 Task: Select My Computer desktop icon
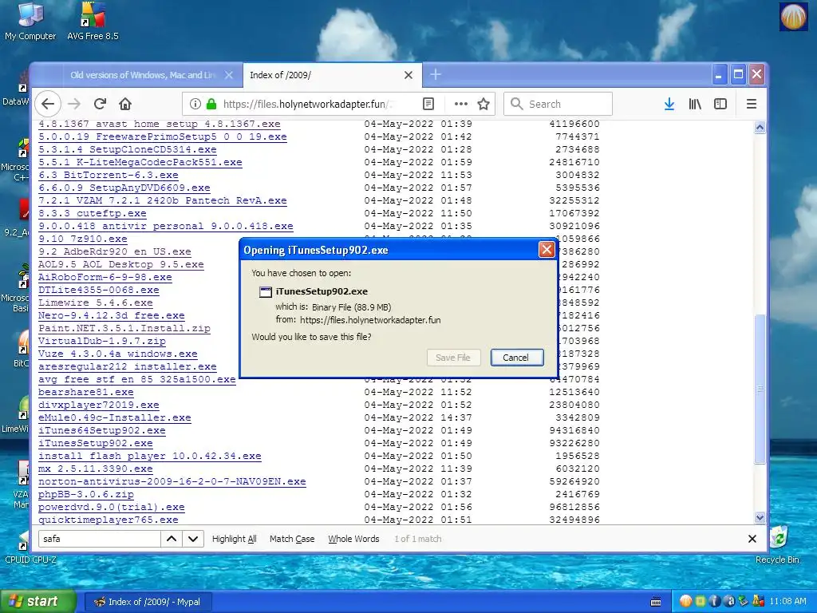tap(30, 22)
